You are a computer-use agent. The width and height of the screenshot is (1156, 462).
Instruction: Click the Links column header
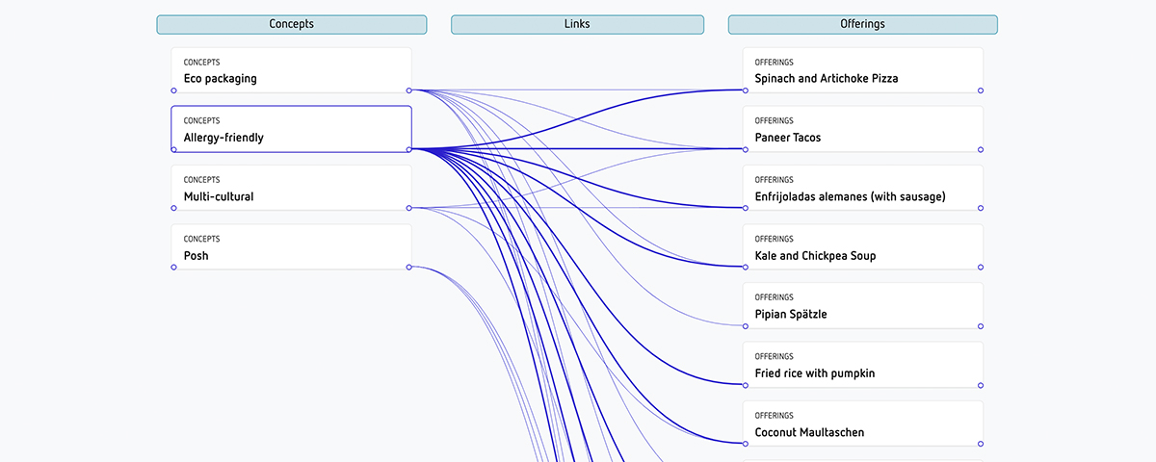(577, 24)
